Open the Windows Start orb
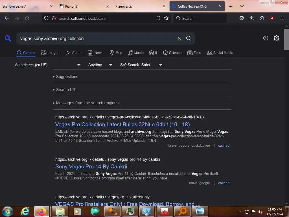This screenshot has width=289, height=217. click(8, 211)
